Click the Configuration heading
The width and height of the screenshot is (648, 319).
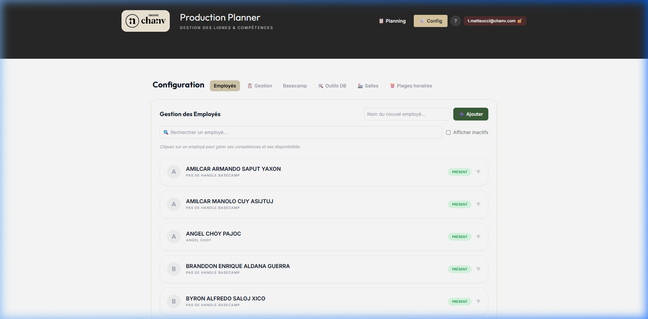point(178,85)
